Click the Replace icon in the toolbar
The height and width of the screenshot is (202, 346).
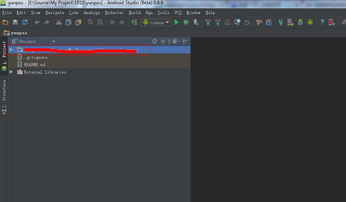coord(100,22)
